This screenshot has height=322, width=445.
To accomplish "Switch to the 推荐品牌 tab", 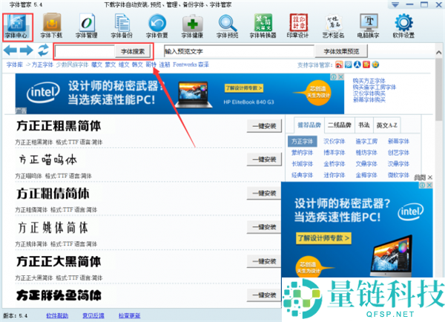I will point(309,125).
